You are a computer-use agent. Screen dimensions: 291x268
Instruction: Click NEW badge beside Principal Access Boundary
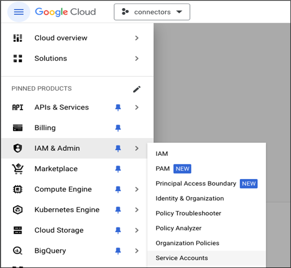pyautogui.click(x=248, y=184)
